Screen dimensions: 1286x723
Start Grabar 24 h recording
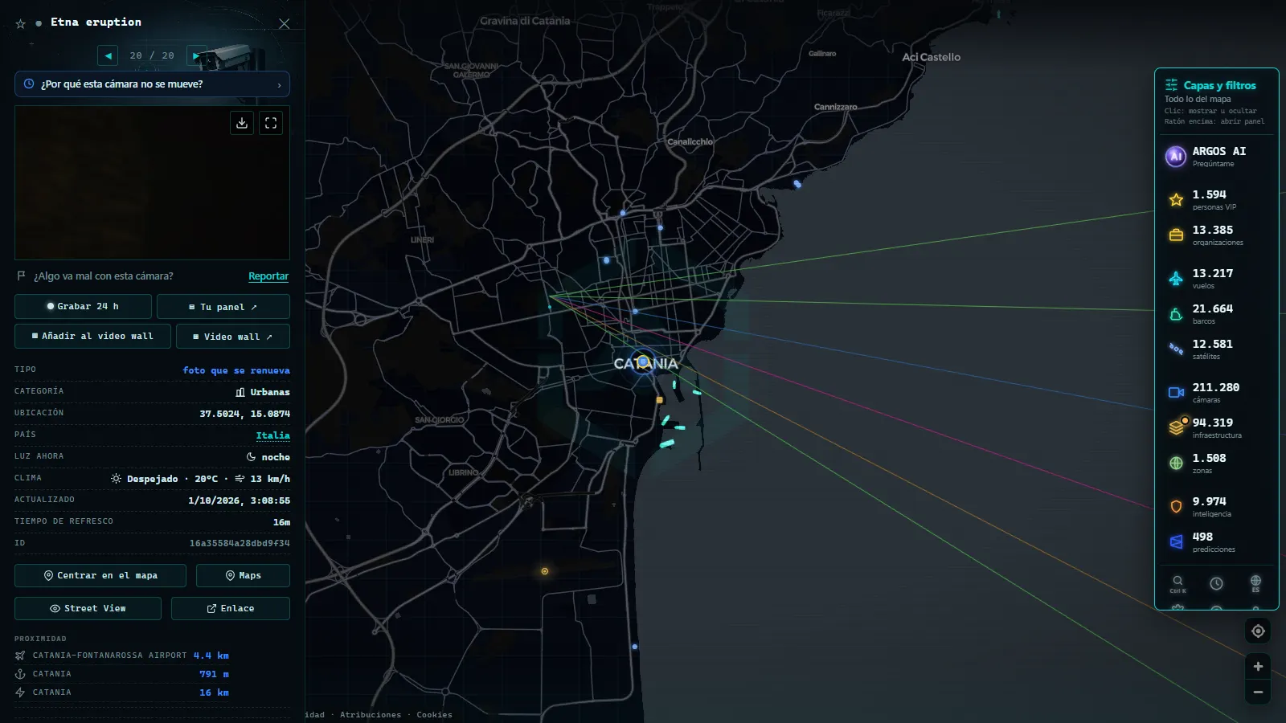click(83, 307)
